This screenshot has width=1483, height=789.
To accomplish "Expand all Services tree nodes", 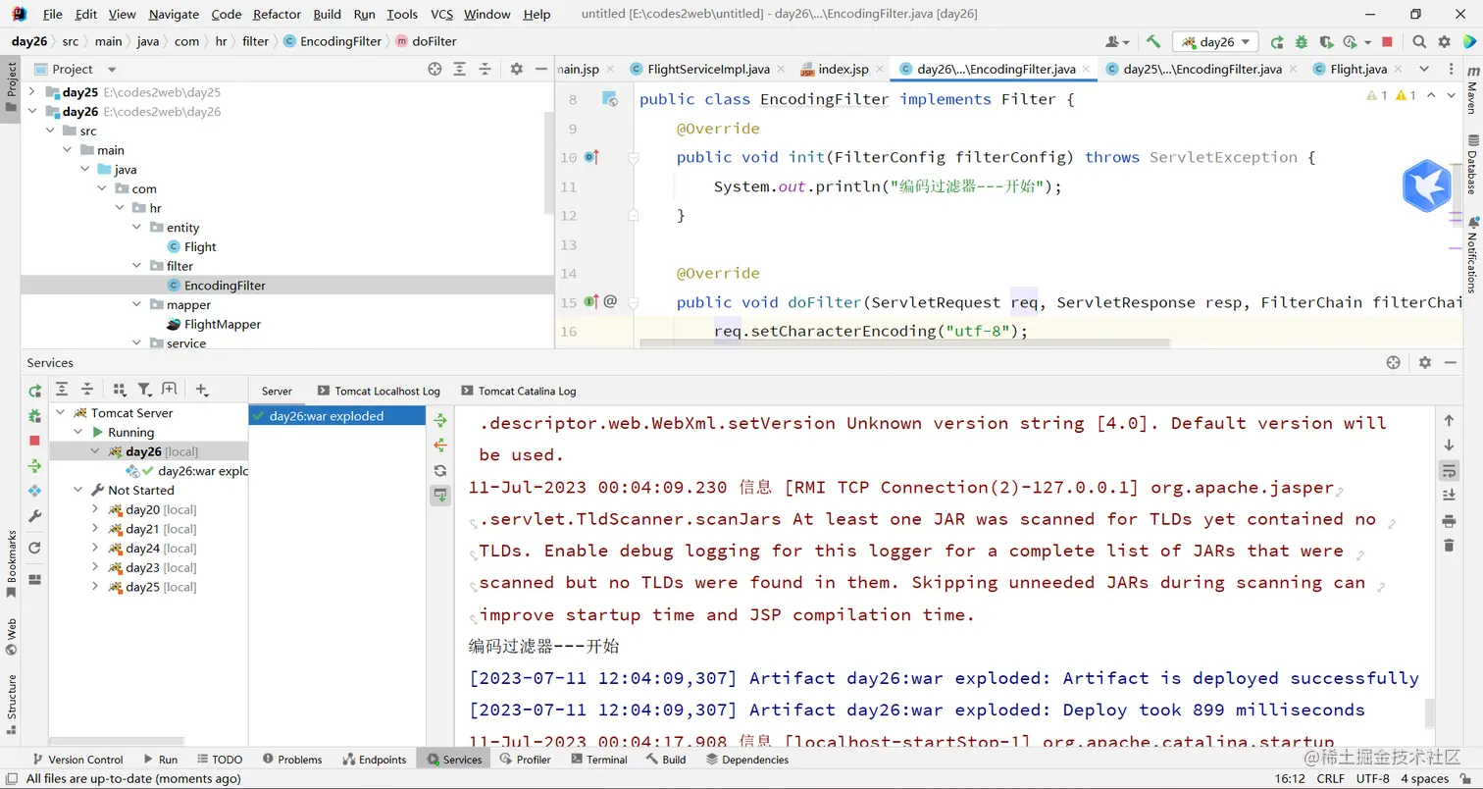I will click(x=62, y=390).
